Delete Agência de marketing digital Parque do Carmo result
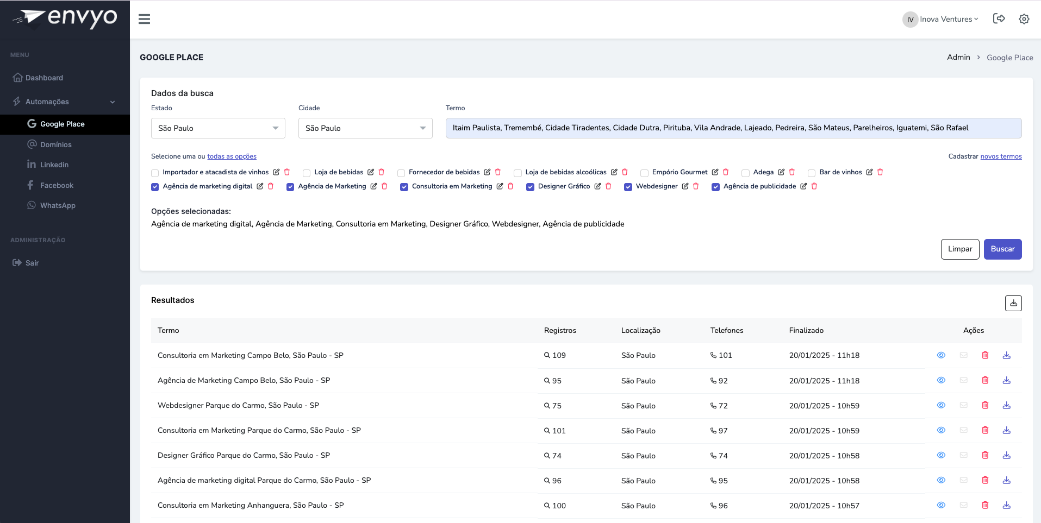1041x523 pixels. [x=985, y=480]
